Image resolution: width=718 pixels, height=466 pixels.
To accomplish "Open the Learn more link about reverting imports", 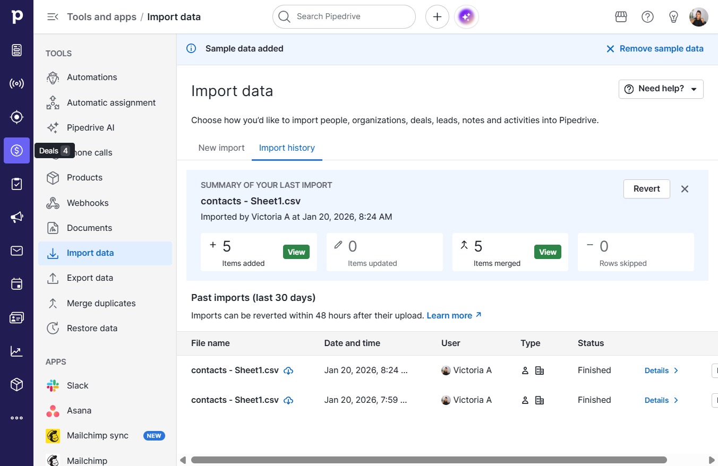I will (454, 316).
